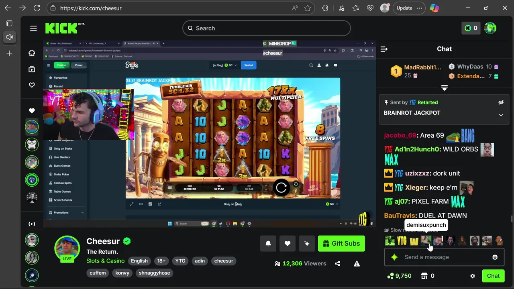
Task: Report the stream with warning icon
Action: [x=357, y=264]
